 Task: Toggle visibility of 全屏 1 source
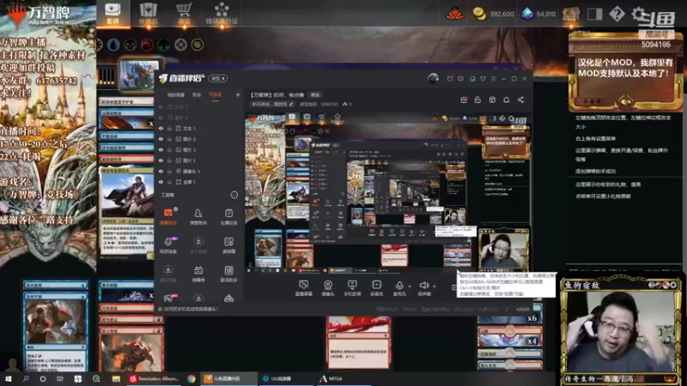click(161, 182)
